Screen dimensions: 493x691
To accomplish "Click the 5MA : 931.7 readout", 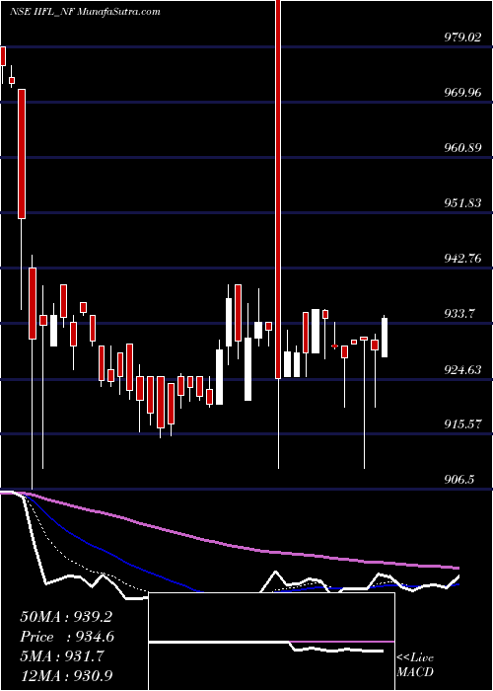I will (62, 656).
